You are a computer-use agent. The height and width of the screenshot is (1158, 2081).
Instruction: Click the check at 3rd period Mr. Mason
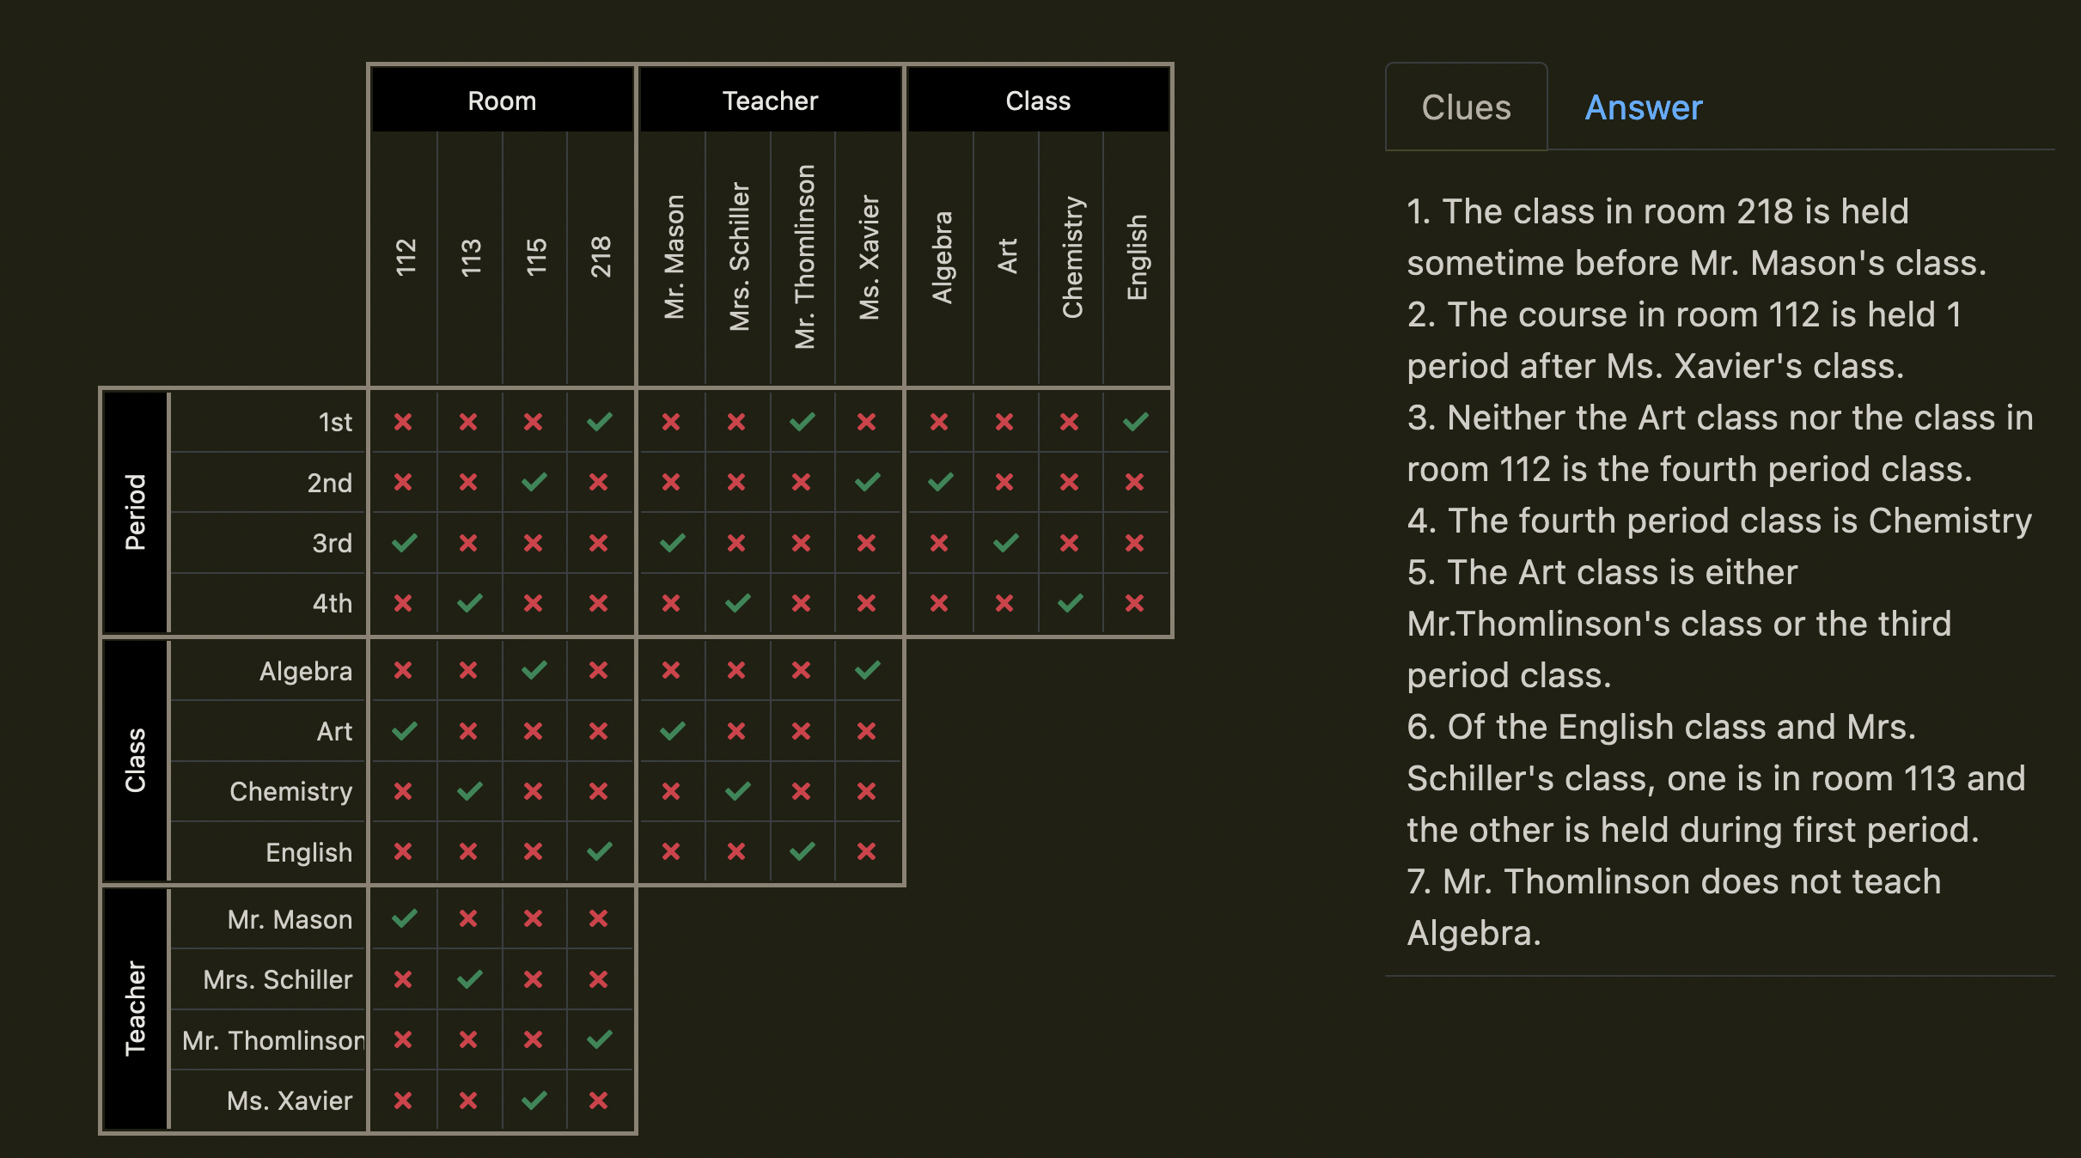coord(672,543)
